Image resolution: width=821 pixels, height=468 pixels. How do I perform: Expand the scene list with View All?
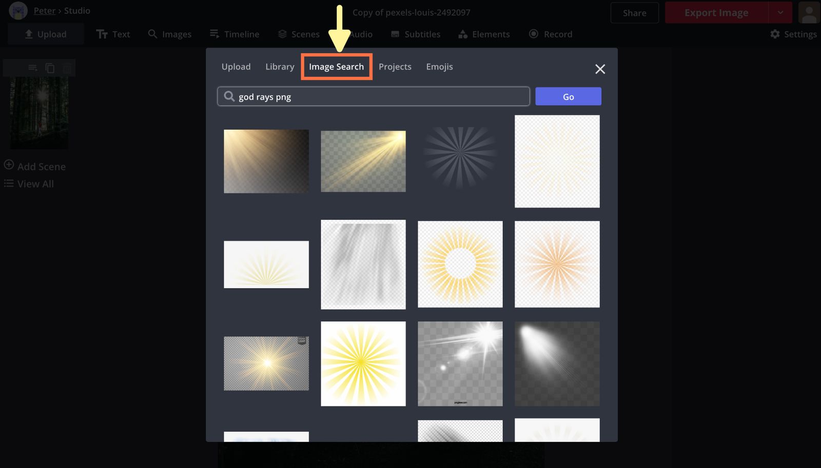point(29,184)
